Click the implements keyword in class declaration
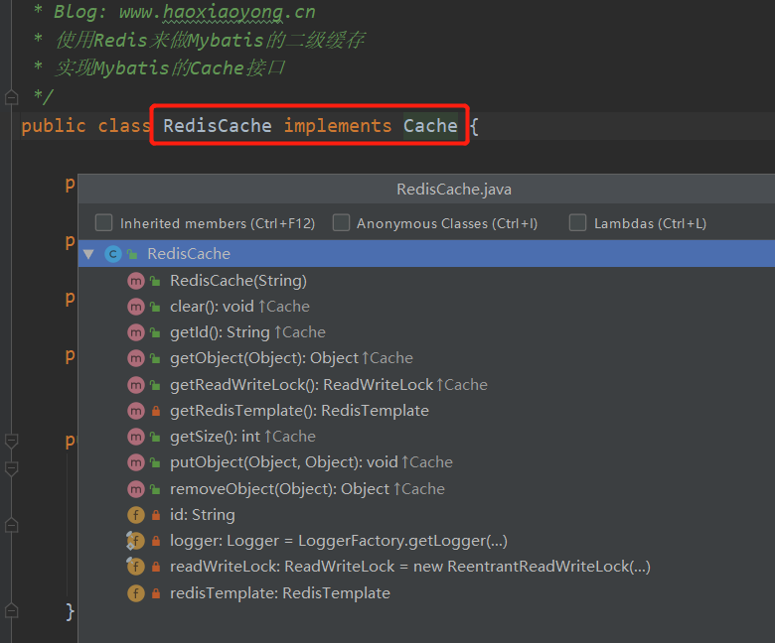This screenshot has width=775, height=643. (338, 126)
